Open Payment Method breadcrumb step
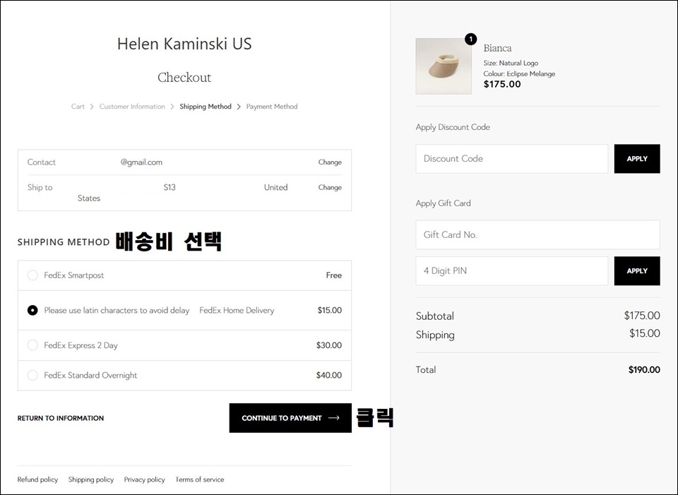 click(x=272, y=107)
